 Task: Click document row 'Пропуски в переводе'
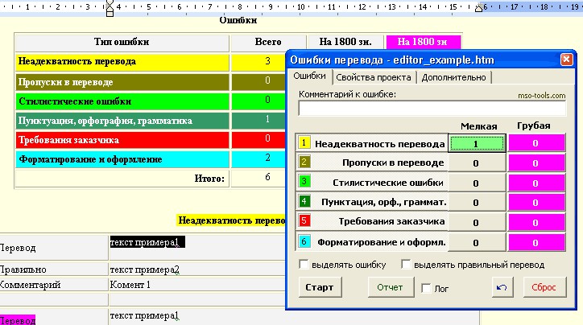pos(122,82)
